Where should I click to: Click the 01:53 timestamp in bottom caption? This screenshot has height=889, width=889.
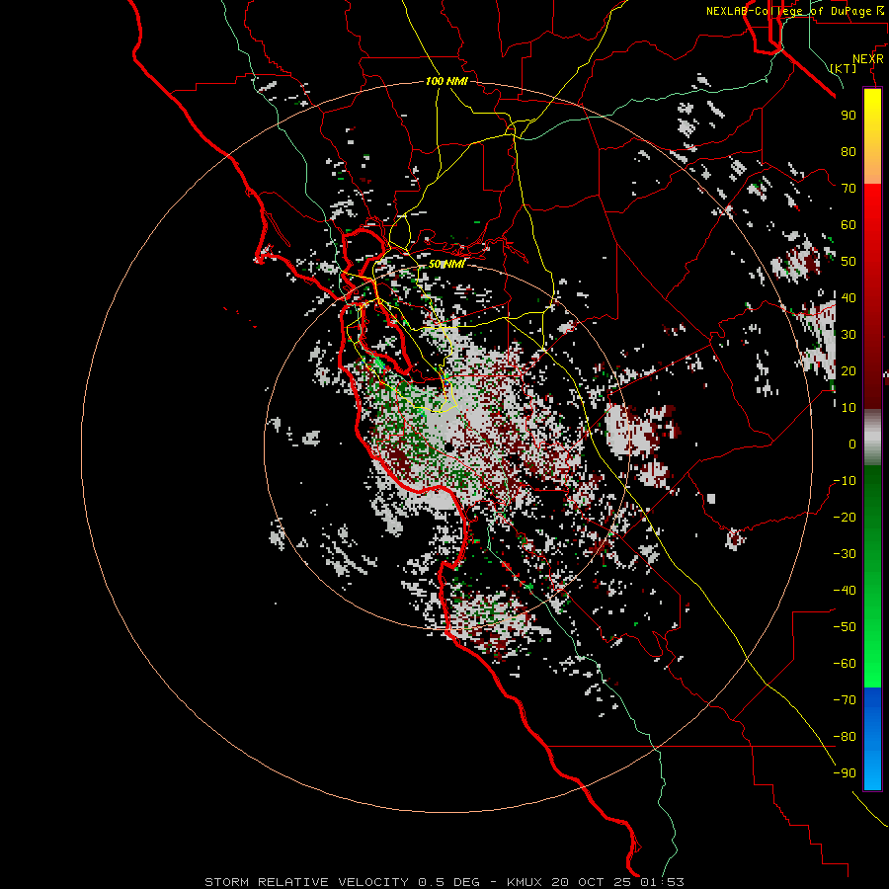(663, 882)
